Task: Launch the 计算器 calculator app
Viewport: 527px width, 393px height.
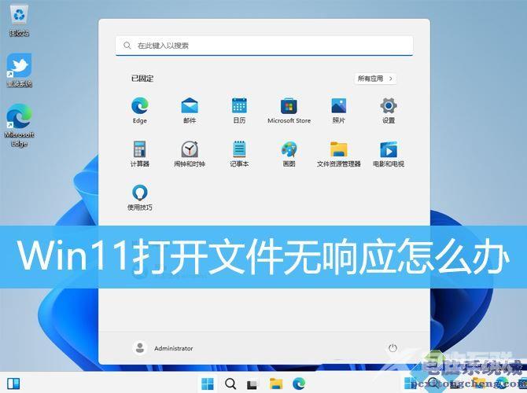Action: tap(140, 154)
